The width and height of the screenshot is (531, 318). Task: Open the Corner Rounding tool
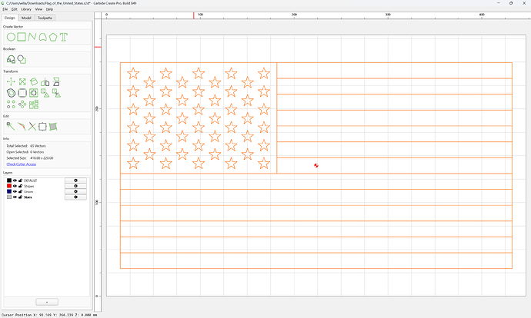(x=22, y=93)
